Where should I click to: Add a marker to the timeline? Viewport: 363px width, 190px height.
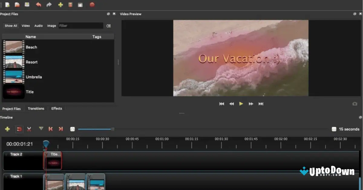(x=41, y=129)
